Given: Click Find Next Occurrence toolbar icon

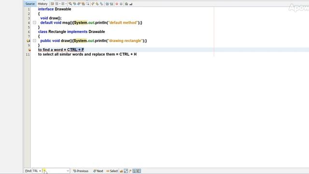Looking at the screenshot, I should tap(79, 4).
